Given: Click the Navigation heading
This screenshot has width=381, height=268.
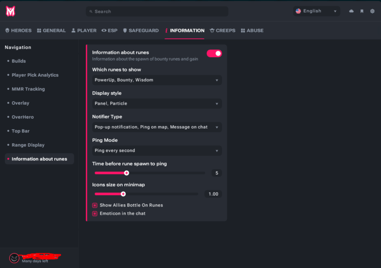Looking at the screenshot, I should tap(18, 48).
